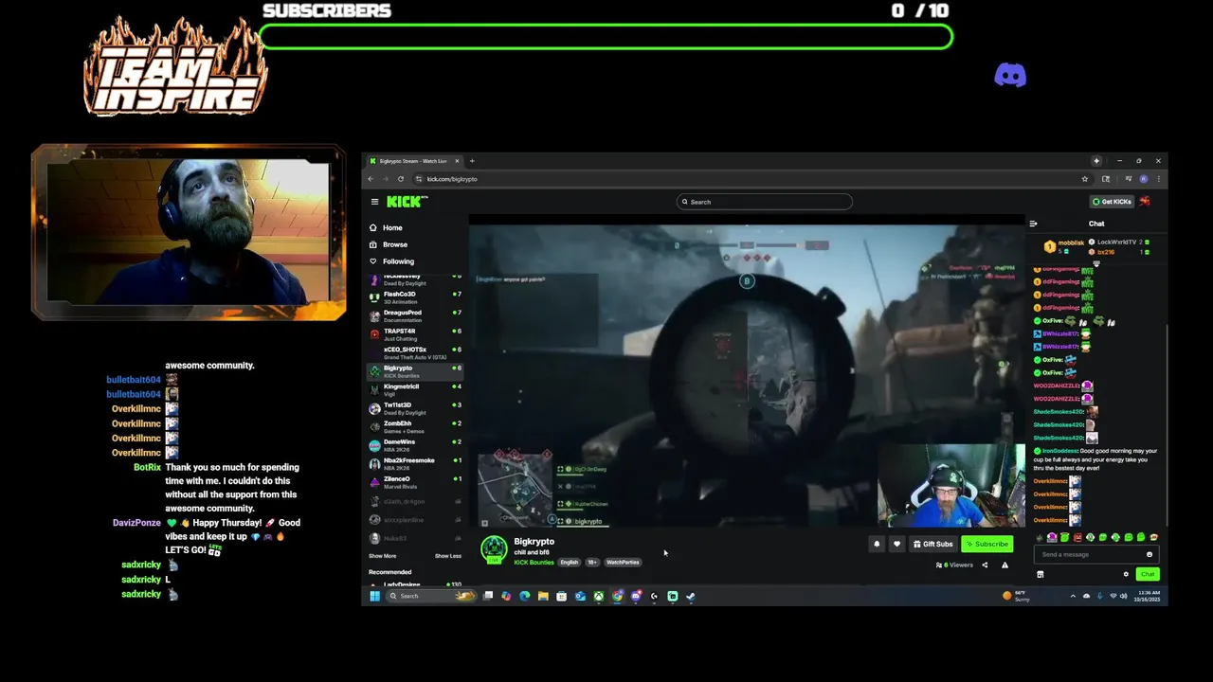
Task: Open the chat shop icon
Action: point(1040,574)
